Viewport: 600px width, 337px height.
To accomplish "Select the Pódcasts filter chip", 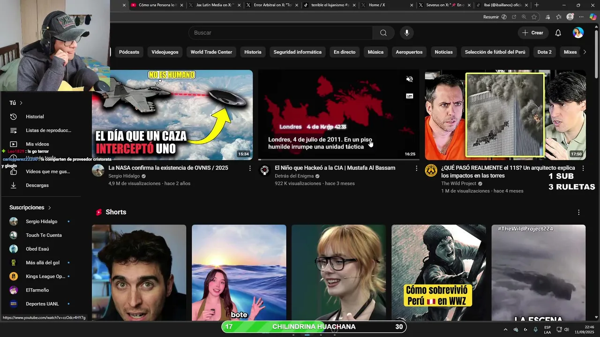I will pos(129,52).
